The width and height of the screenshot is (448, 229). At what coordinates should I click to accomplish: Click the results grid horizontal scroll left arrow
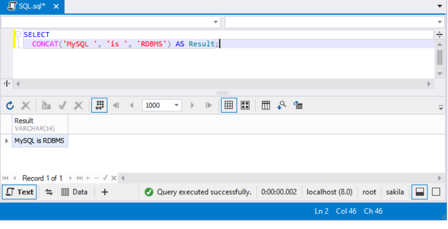pyautogui.click(x=123, y=178)
